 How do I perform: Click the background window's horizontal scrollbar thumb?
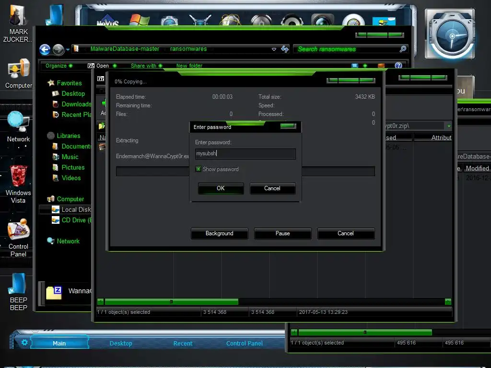pos(365,333)
